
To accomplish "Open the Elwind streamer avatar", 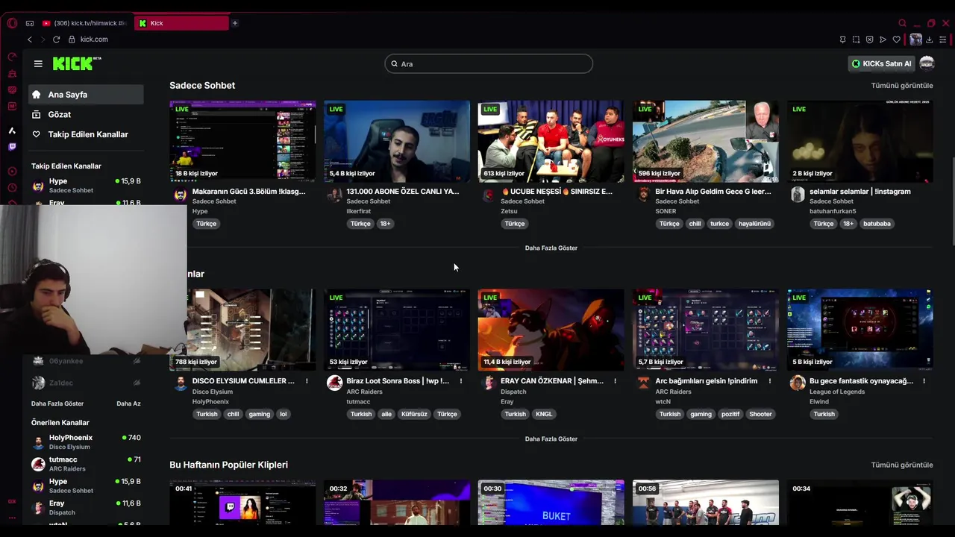I will pyautogui.click(x=798, y=383).
